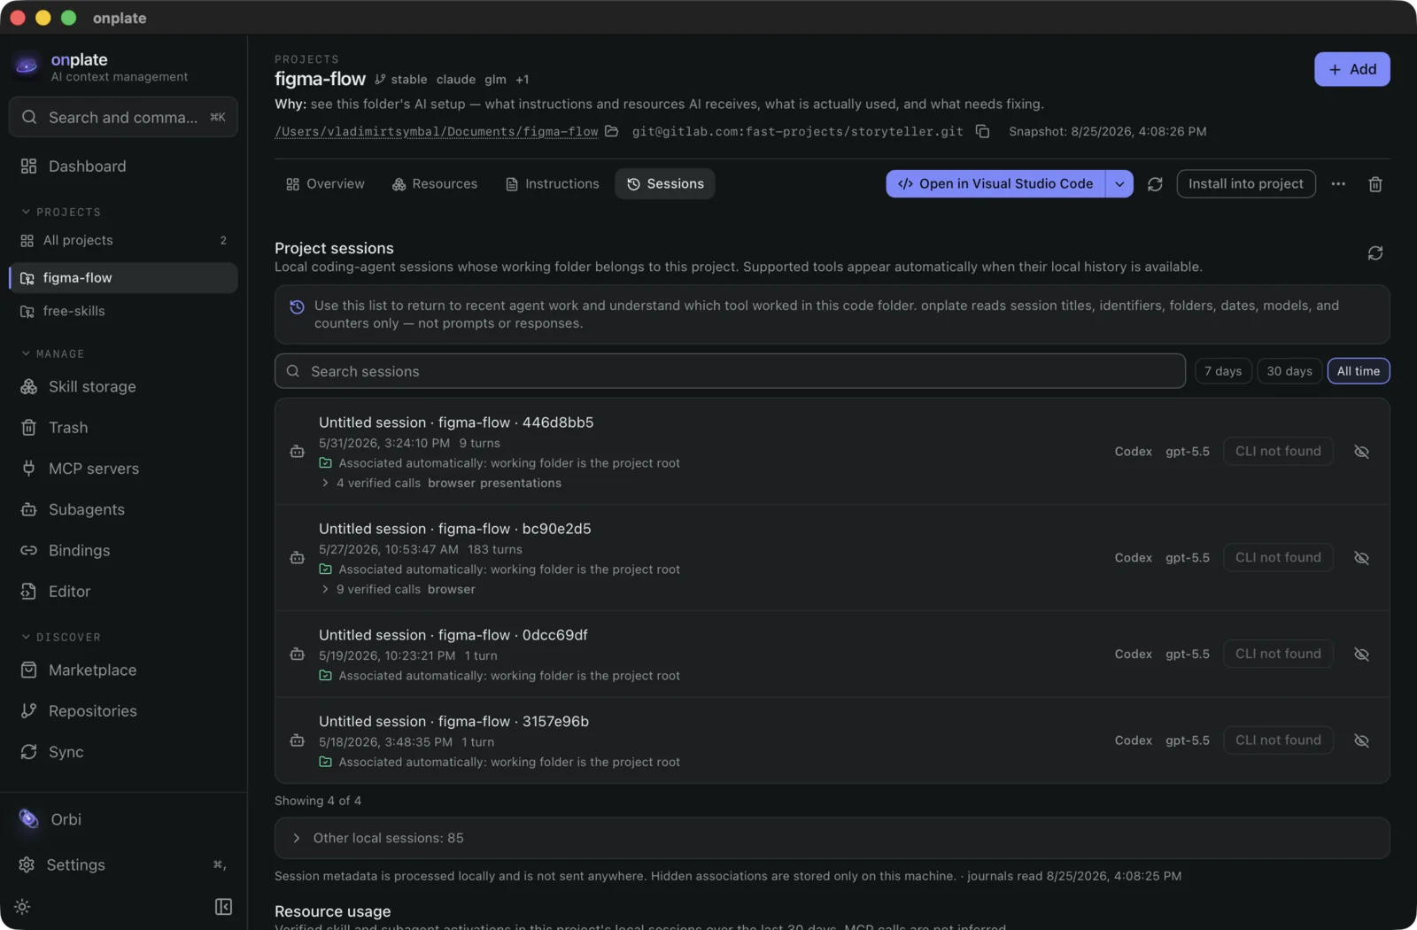This screenshot has width=1417, height=930.
Task: Click the Add button
Action: [x=1351, y=69]
